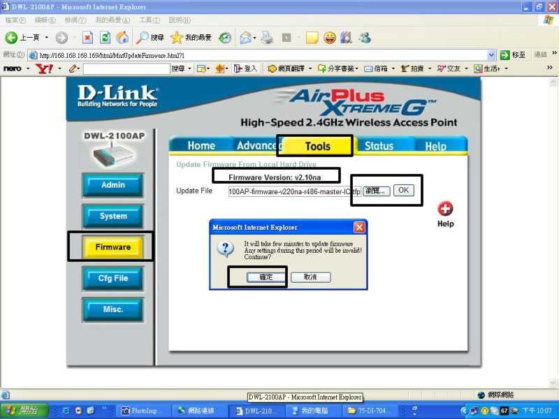Click the IE Forward arrow icon

coord(61,38)
